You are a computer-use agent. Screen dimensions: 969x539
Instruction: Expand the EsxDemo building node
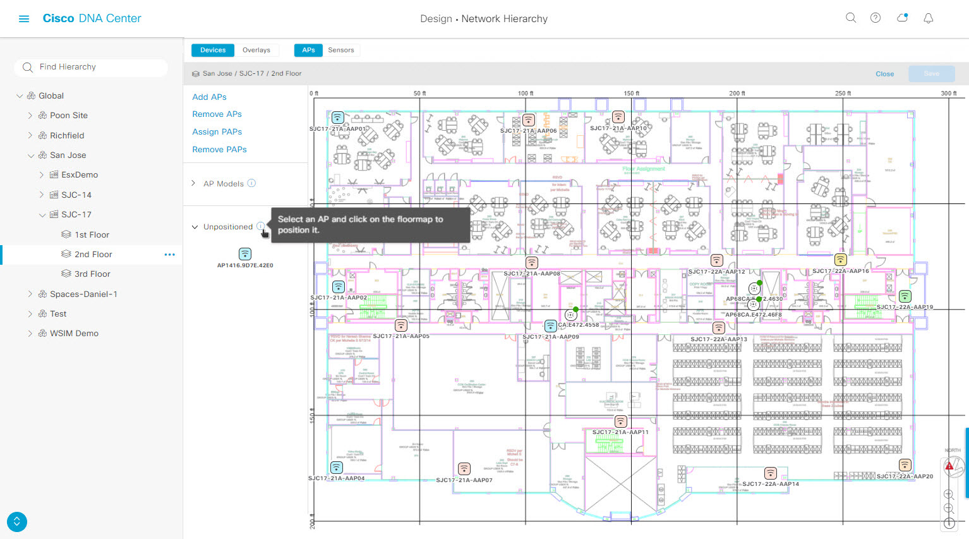tap(42, 175)
